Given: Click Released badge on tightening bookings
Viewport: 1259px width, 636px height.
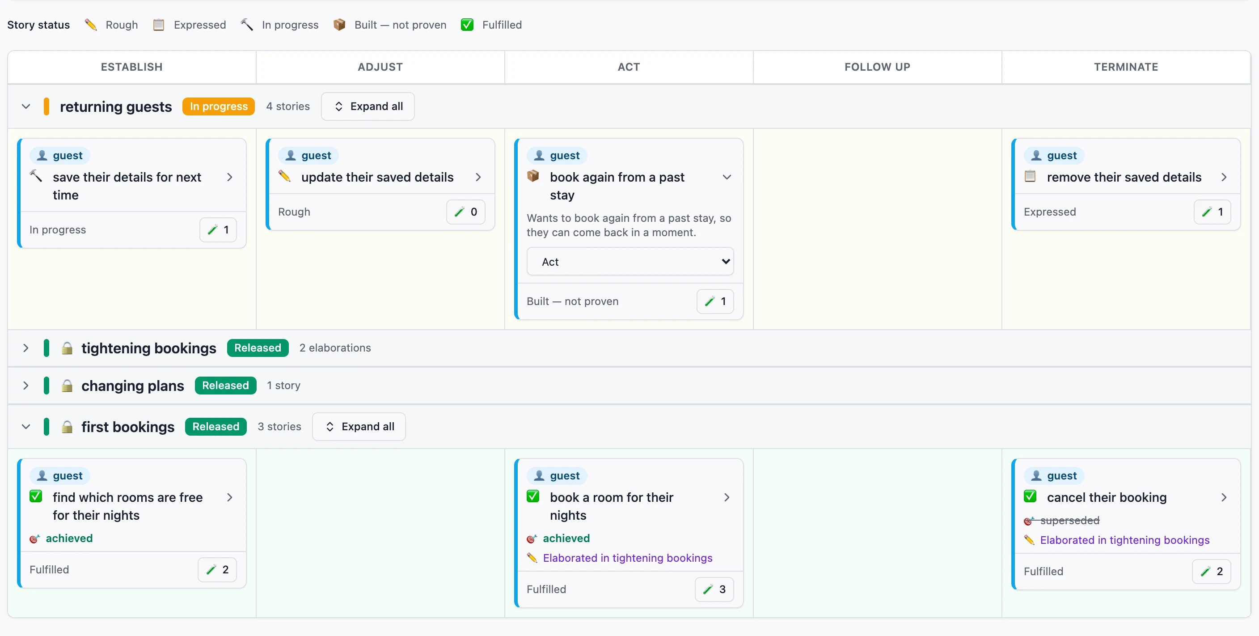Looking at the screenshot, I should pos(258,348).
